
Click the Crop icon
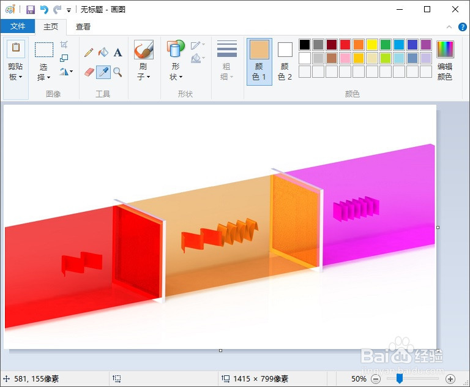pyautogui.click(x=64, y=45)
